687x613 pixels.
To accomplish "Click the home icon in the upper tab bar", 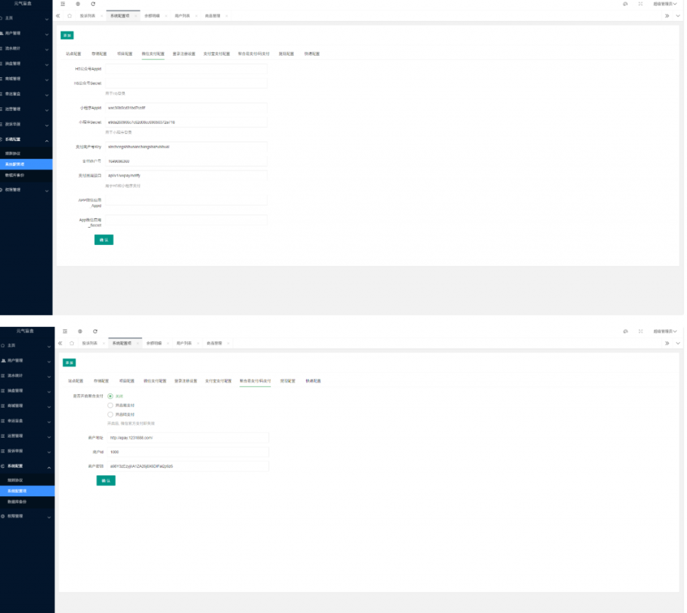I will (x=69, y=15).
